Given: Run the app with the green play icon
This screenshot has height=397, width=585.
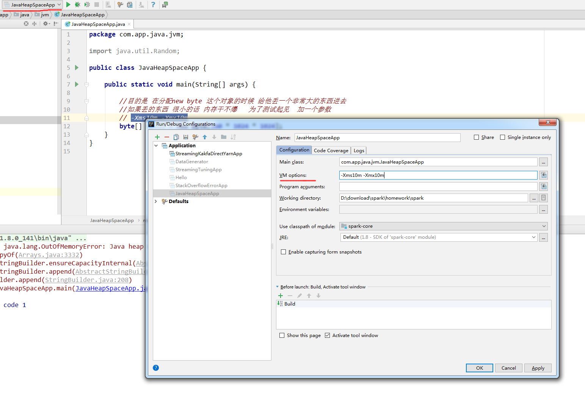Looking at the screenshot, I should click(x=68, y=5).
